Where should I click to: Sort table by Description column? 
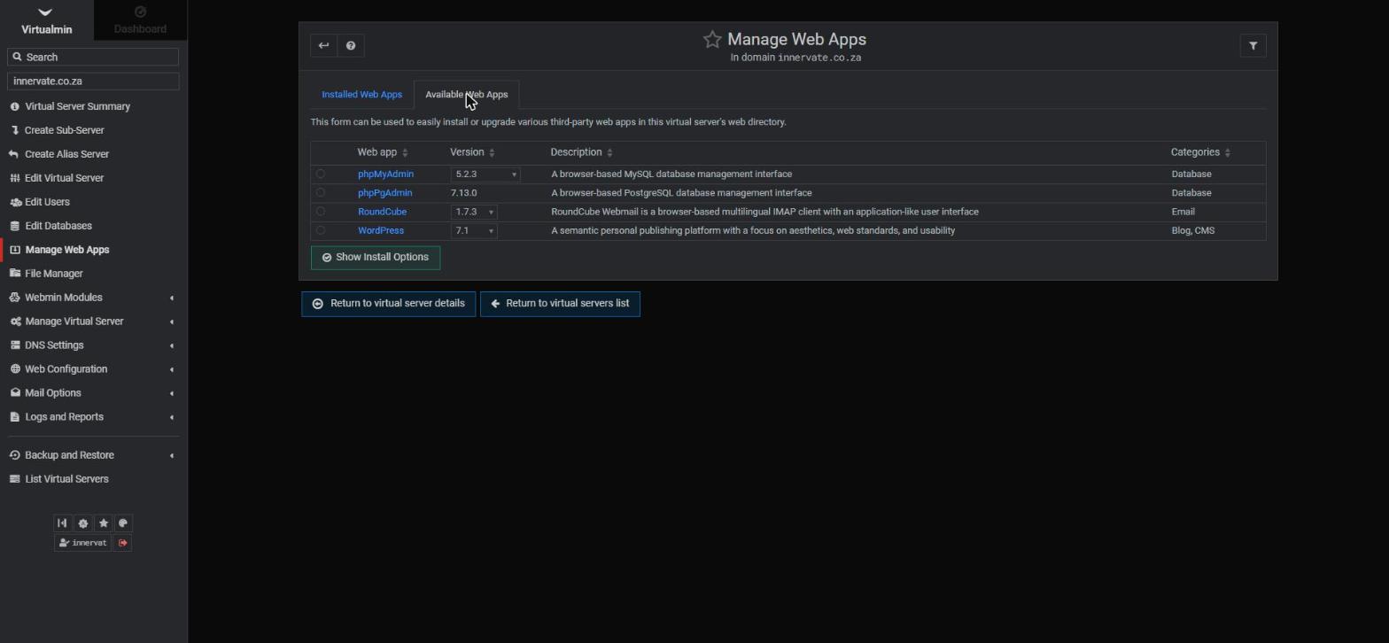pyautogui.click(x=581, y=152)
